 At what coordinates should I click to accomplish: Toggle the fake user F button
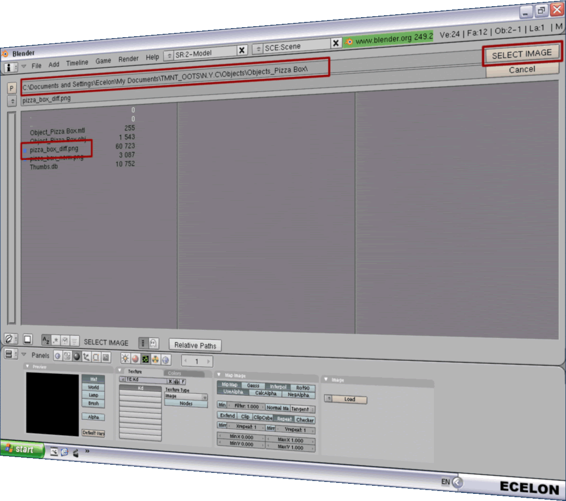point(183,381)
